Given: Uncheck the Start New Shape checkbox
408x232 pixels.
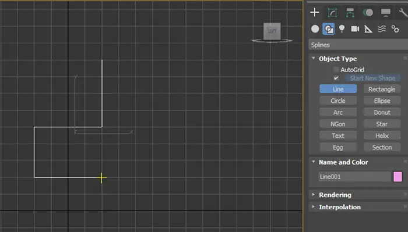Looking at the screenshot, I should 336,78.
